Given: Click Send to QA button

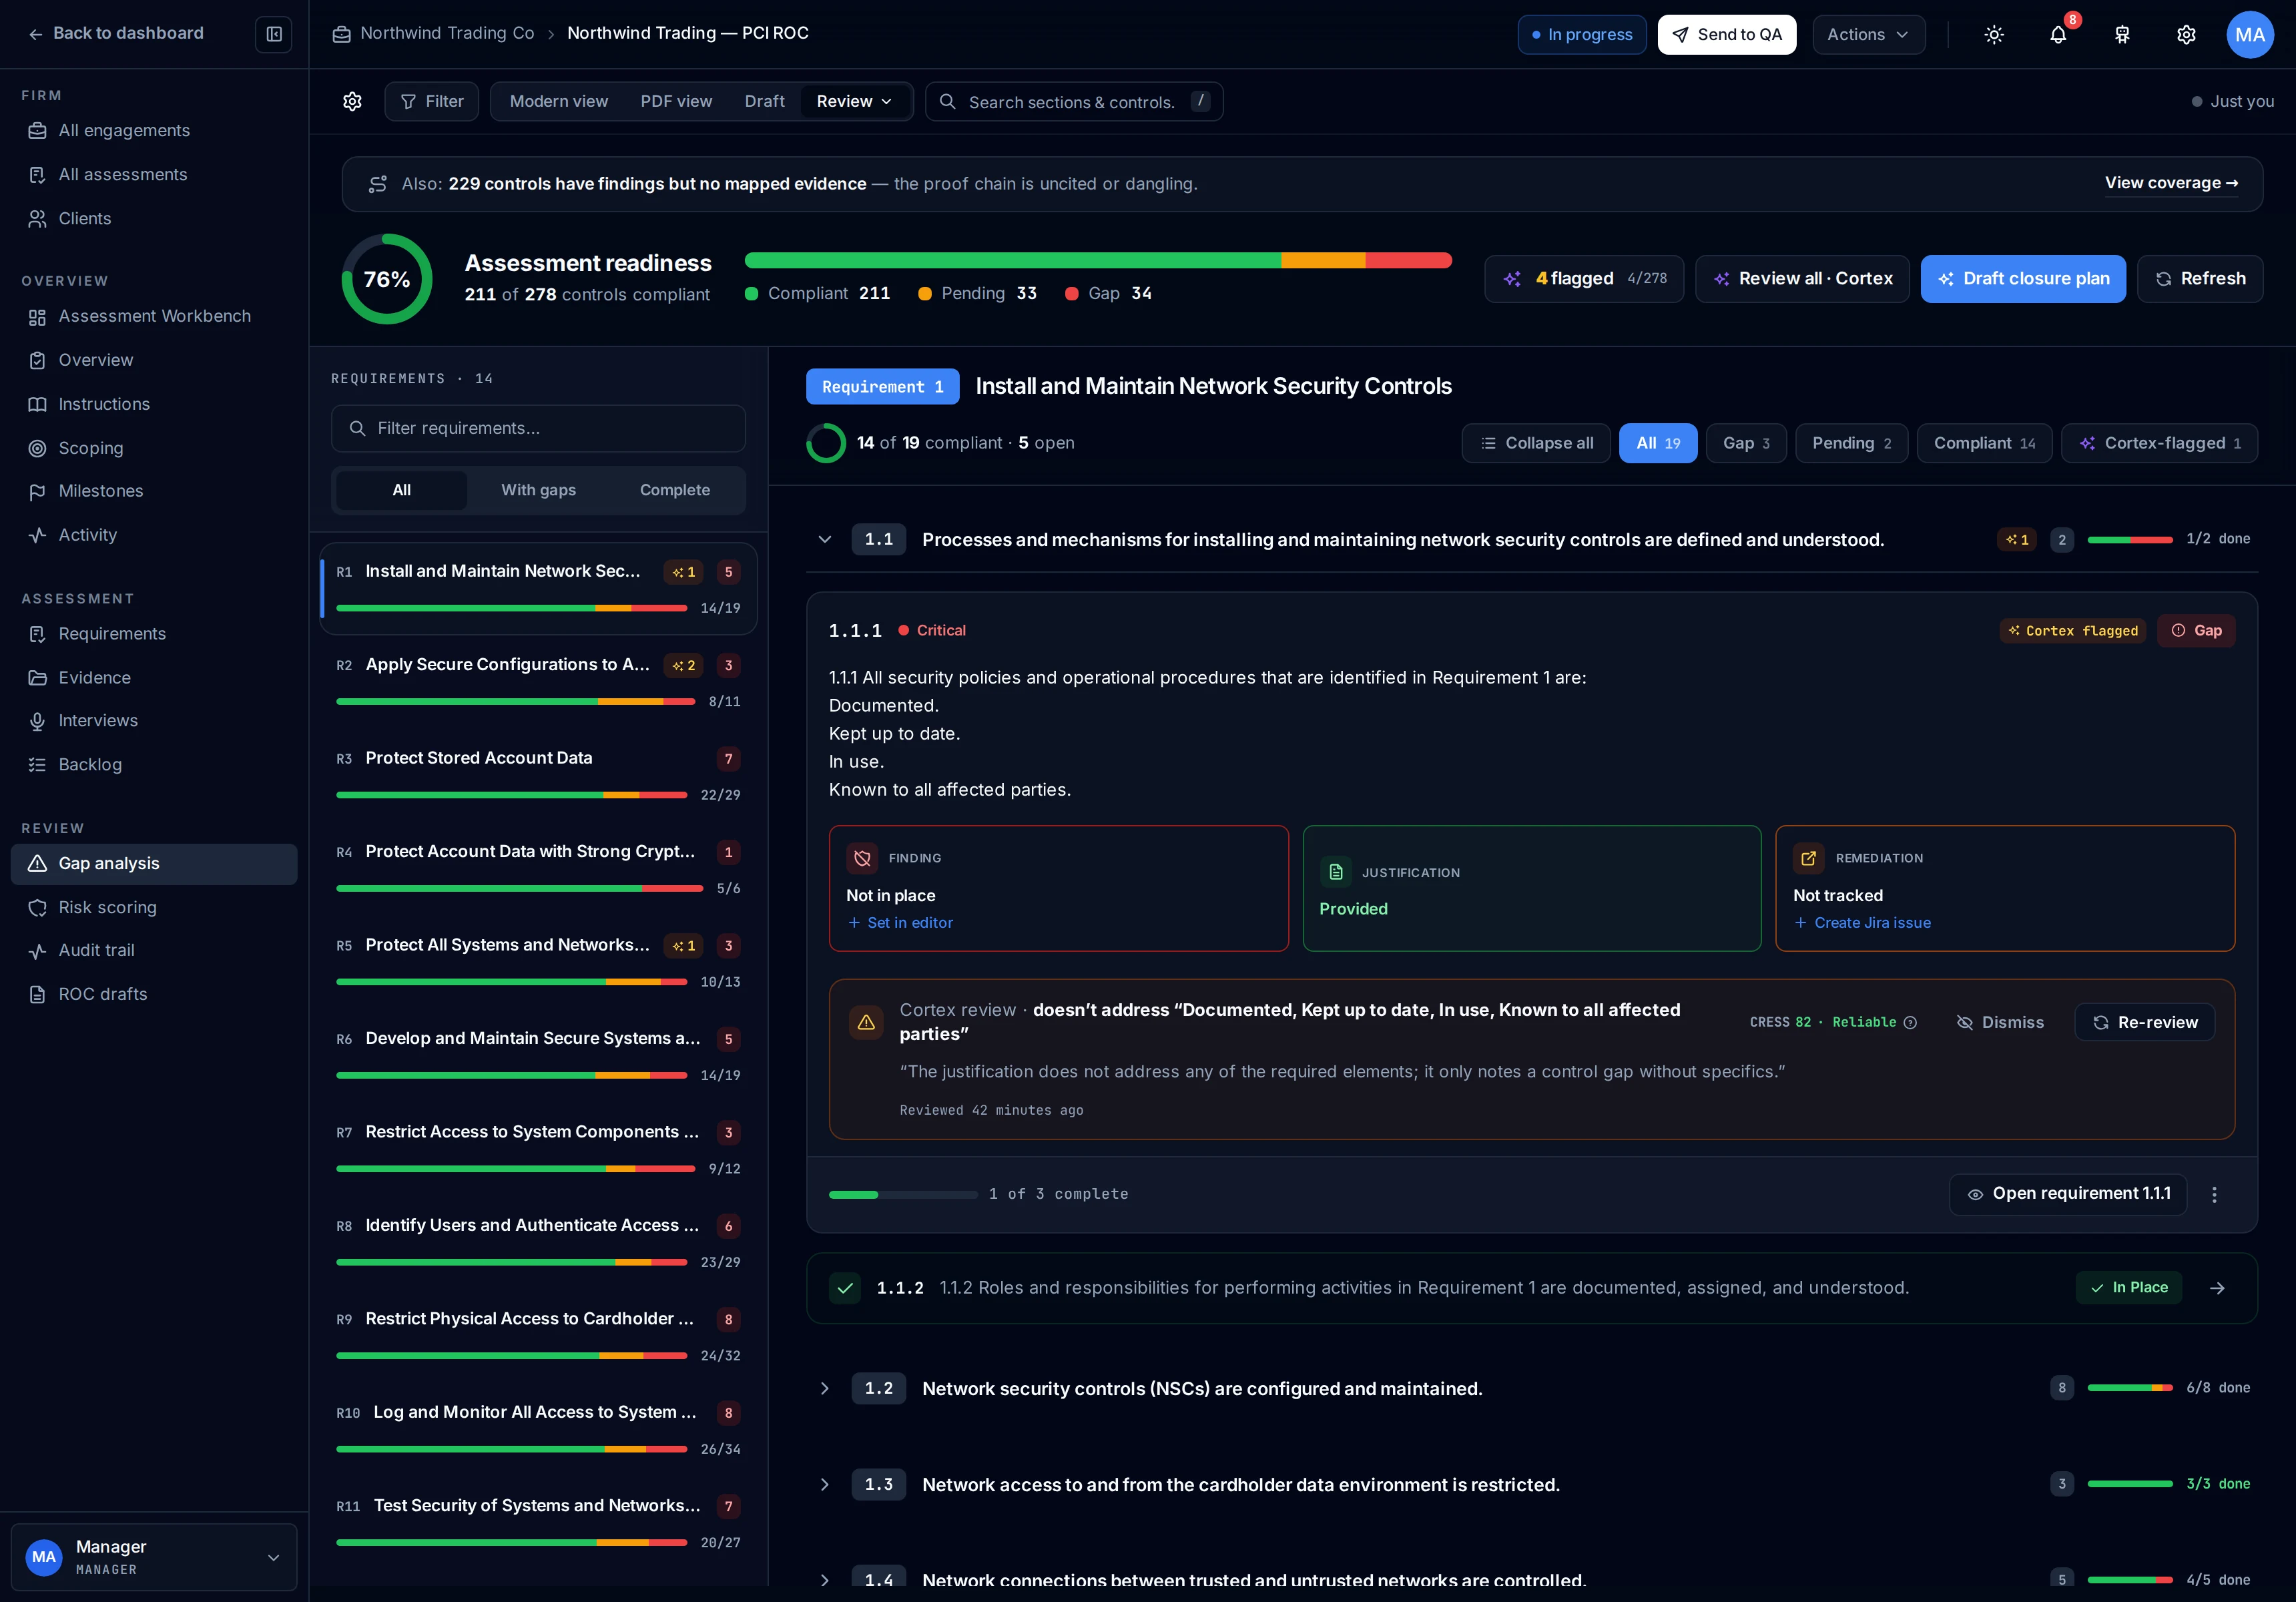Looking at the screenshot, I should pos(1727,34).
